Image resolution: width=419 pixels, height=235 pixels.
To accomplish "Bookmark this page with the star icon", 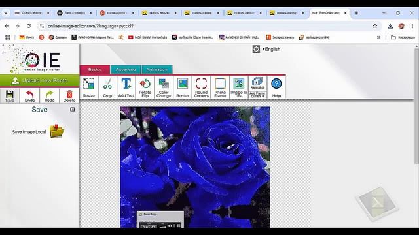I will [x=375, y=26].
